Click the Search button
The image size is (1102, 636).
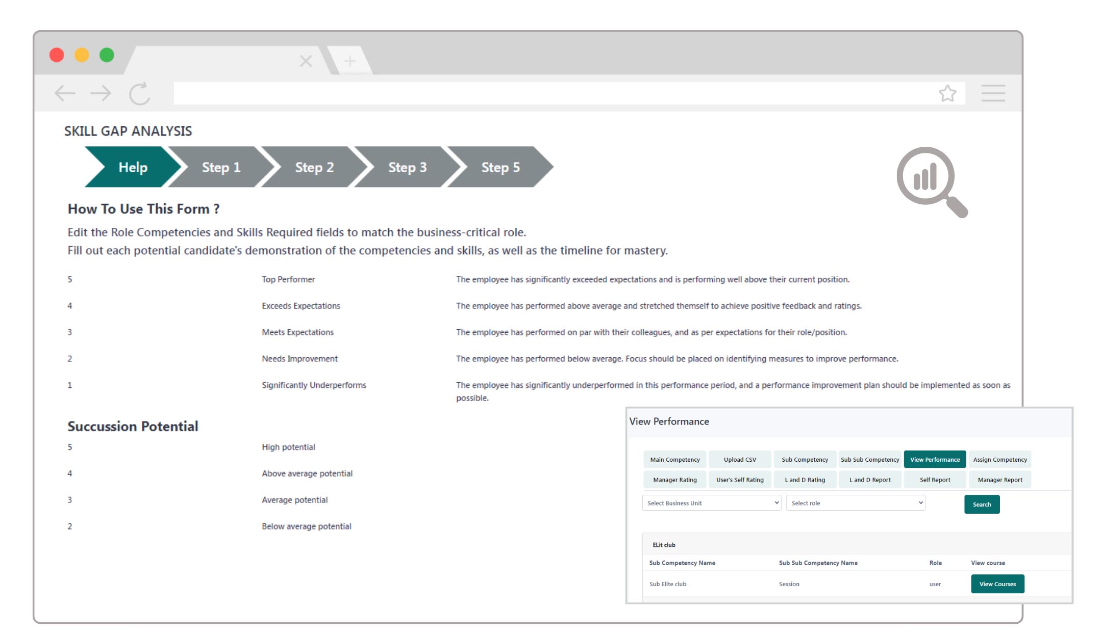(x=982, y=504)
